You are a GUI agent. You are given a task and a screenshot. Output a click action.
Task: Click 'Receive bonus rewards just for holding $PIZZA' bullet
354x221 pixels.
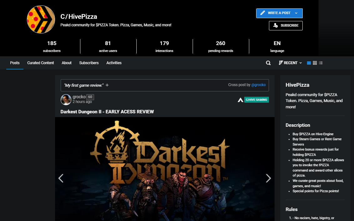pos(316,152)
